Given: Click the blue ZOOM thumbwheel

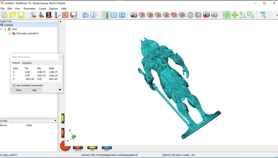Looking at the screenshot, I should point(107,147).
